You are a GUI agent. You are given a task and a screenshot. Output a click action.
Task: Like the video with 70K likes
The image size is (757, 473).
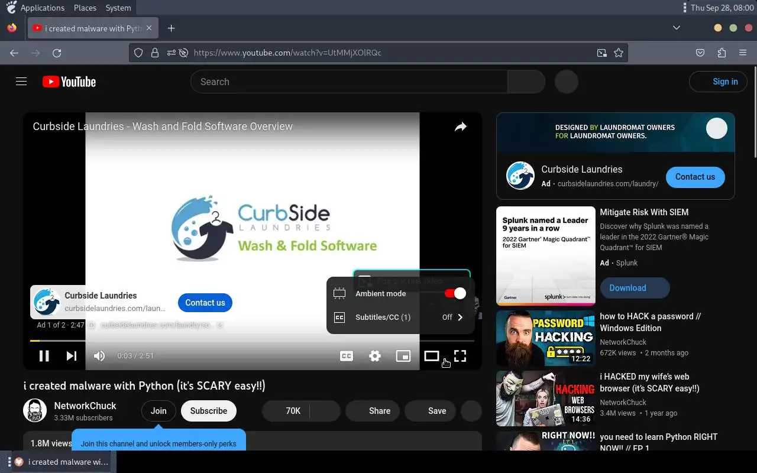coord(286,411)
